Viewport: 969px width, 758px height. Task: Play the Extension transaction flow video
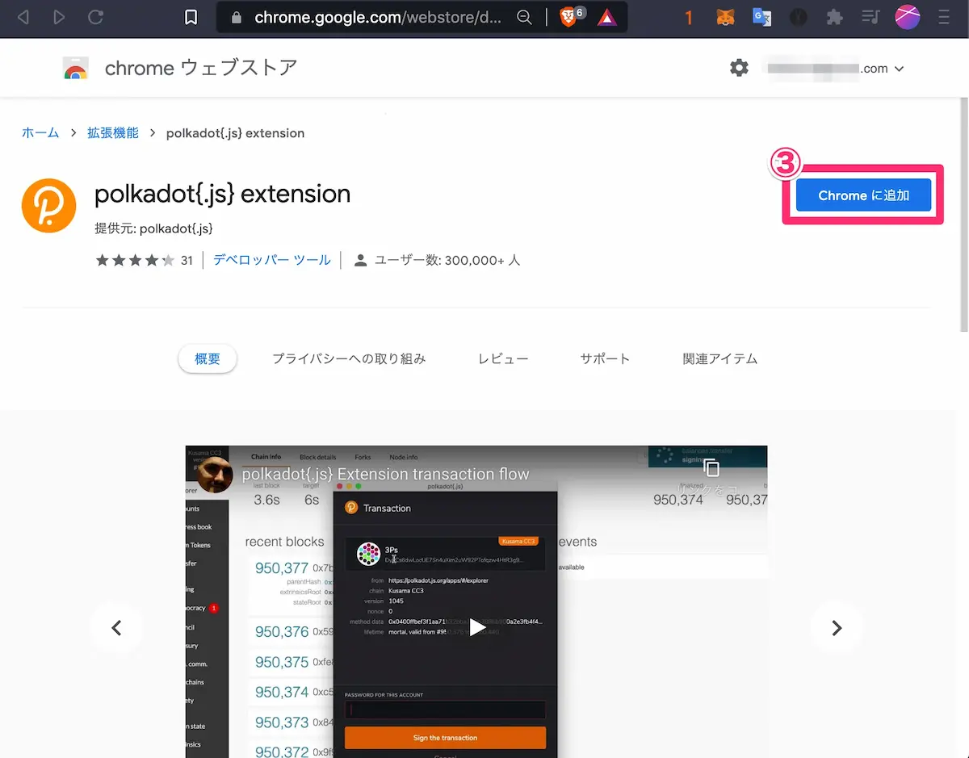coord(477,626)
